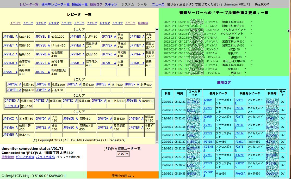Jump to 7エリア repeater list

[x=92, y=23]
